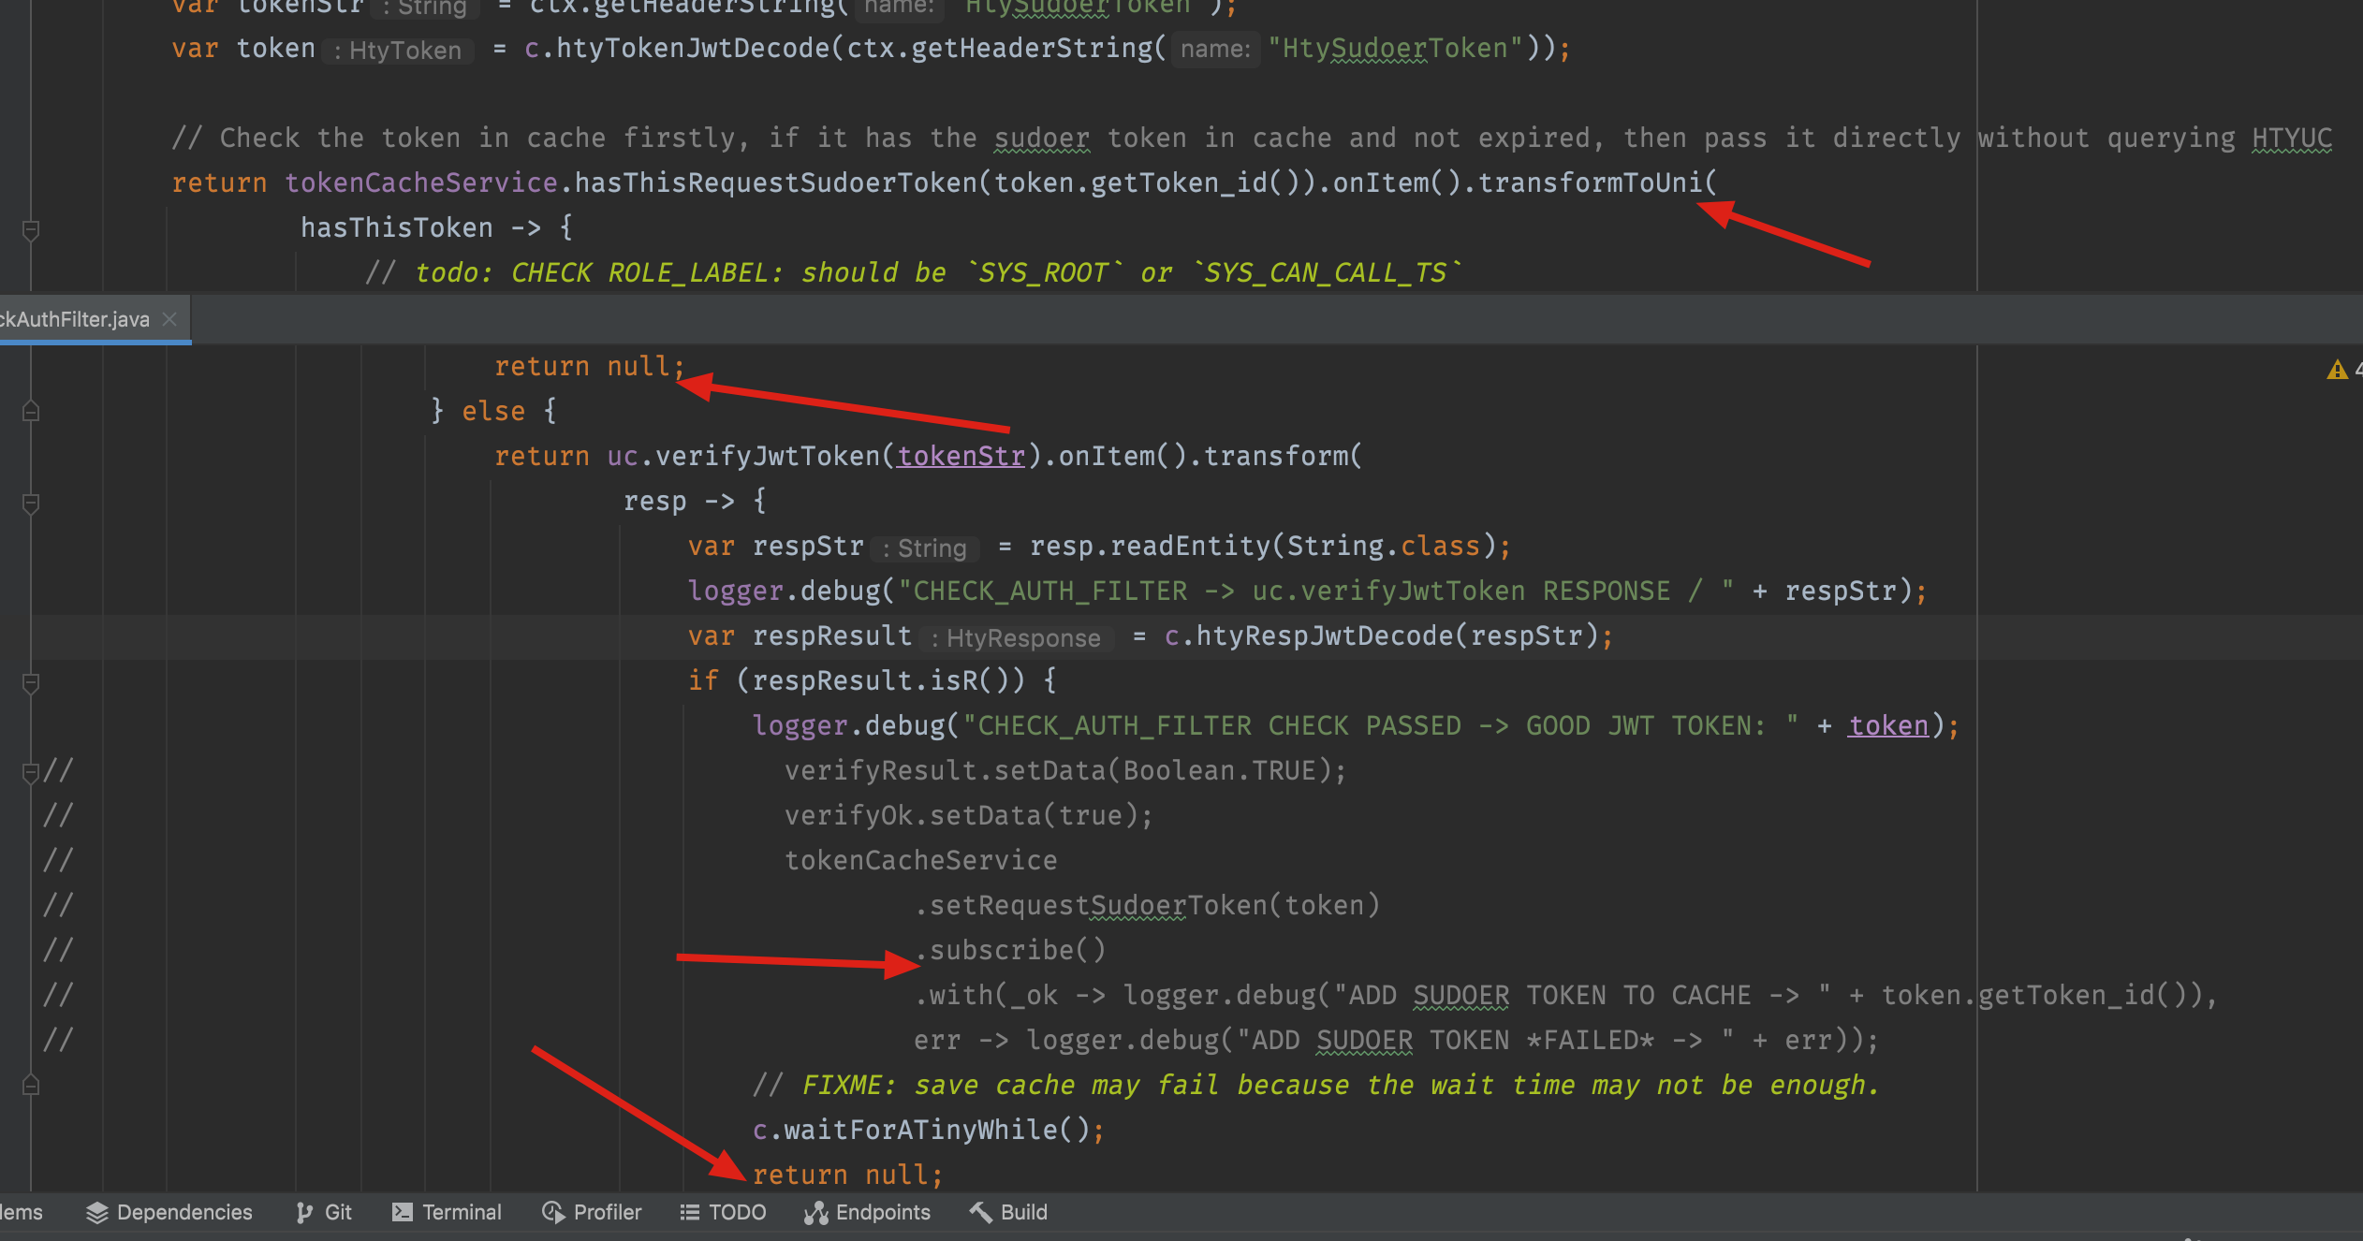Click the String inlay hint after respStr
The width and height of the screenshot is (2363, 1241).
(925, 547)
